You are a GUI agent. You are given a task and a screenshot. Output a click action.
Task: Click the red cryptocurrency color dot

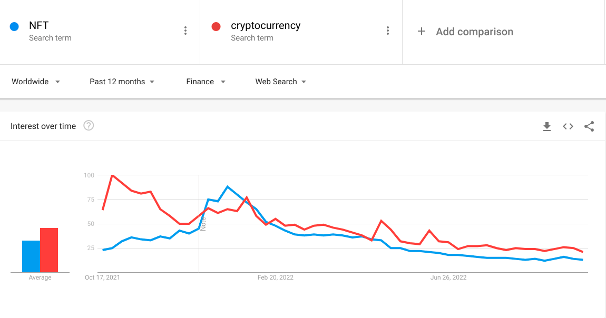click(x=216, y=26)
